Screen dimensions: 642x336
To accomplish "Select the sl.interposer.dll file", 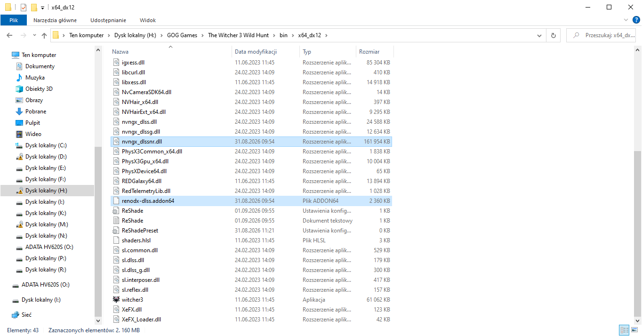I will click(251, 280).
